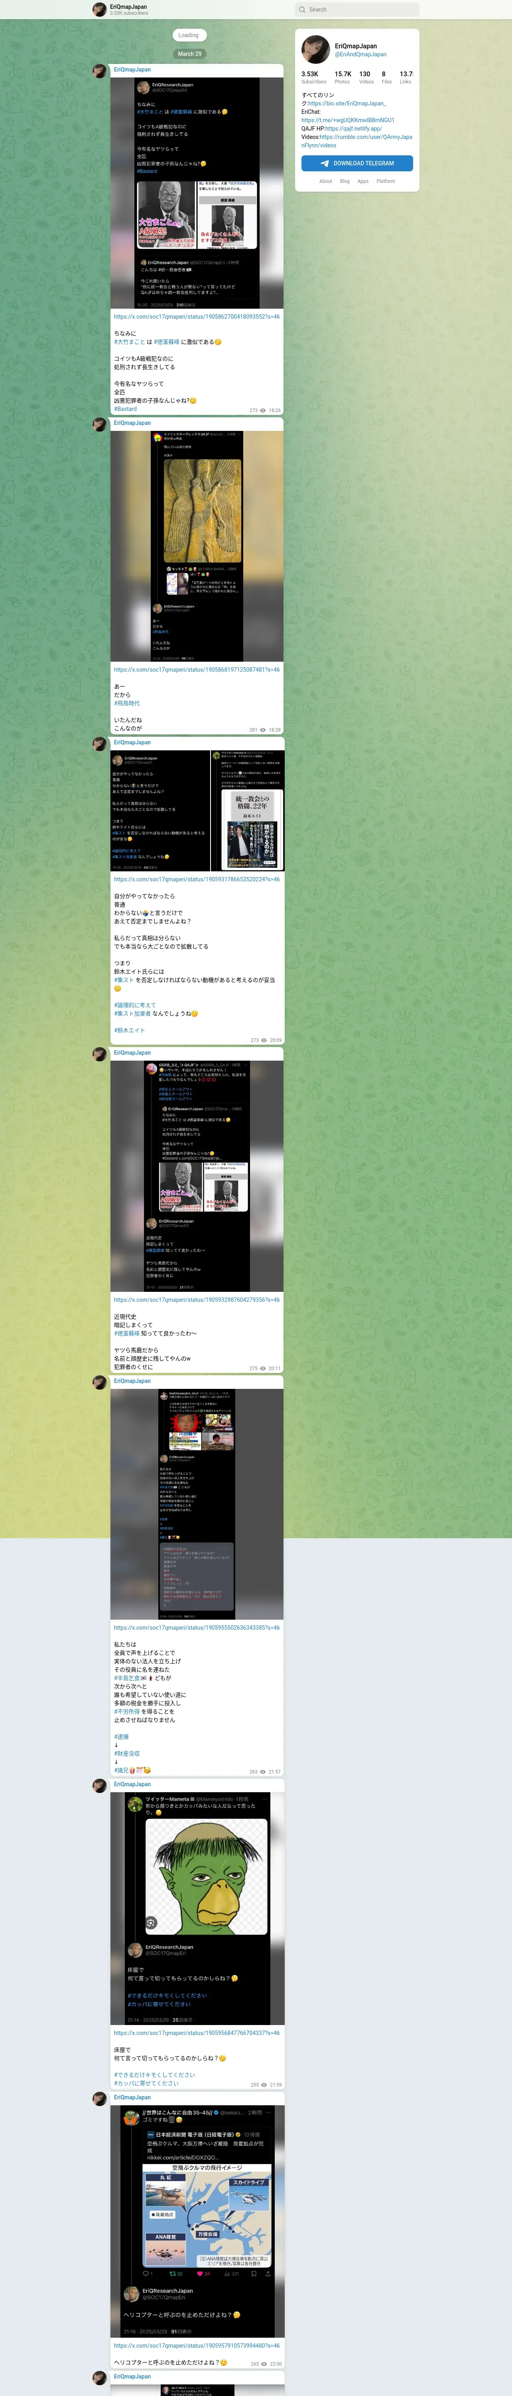Open the channel avatar in the top header
This screenshot has width=512, height=2396.
tap(99, 9)
